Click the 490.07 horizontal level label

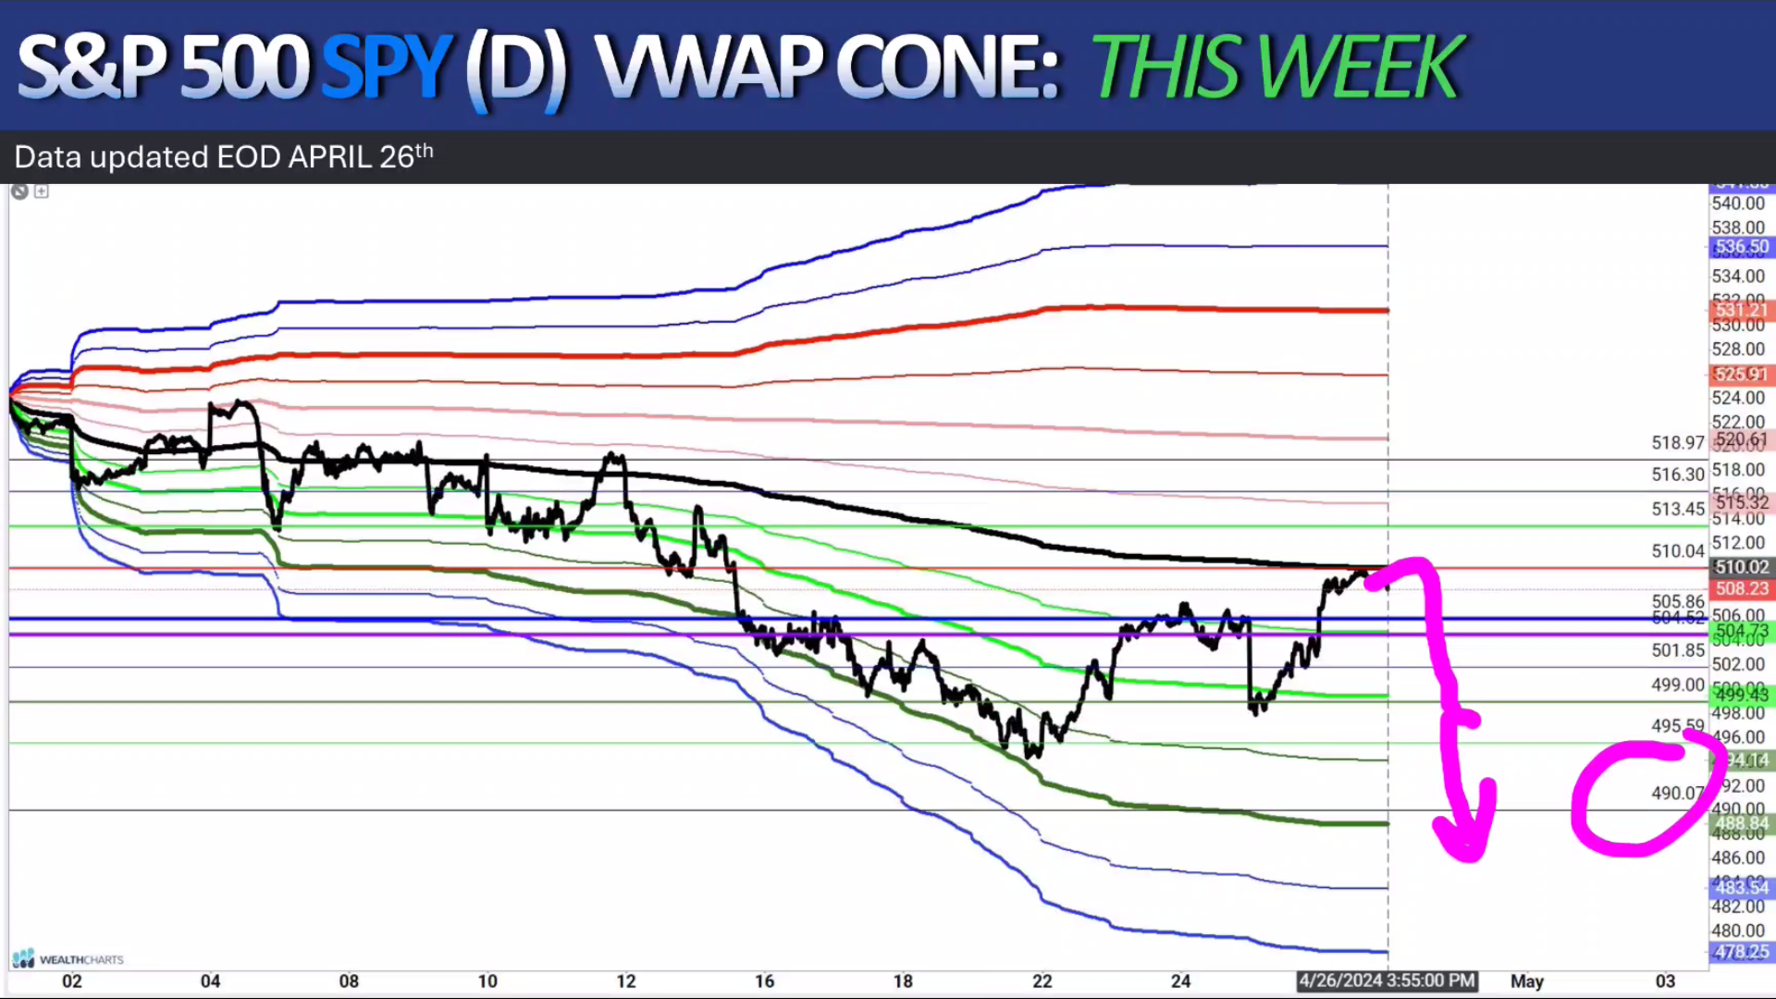1678,793
